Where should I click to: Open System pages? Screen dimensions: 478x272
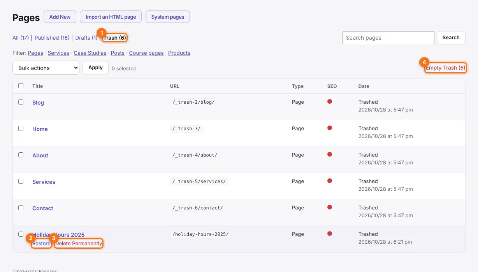[168, 17]
